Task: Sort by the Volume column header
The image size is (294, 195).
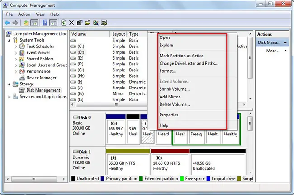Action: point(90,34)
